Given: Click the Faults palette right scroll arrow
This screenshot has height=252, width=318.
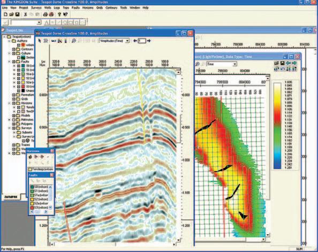Looking at the screenshot, I should point(46,212).
